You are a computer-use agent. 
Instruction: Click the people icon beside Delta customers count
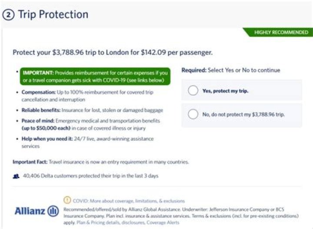(x=16, y=176)
